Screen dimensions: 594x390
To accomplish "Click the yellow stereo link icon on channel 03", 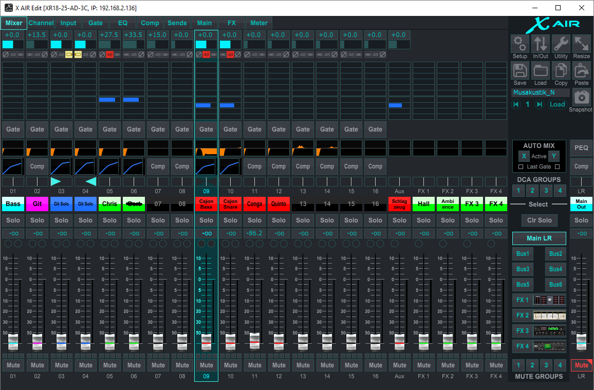I will 68,54.
